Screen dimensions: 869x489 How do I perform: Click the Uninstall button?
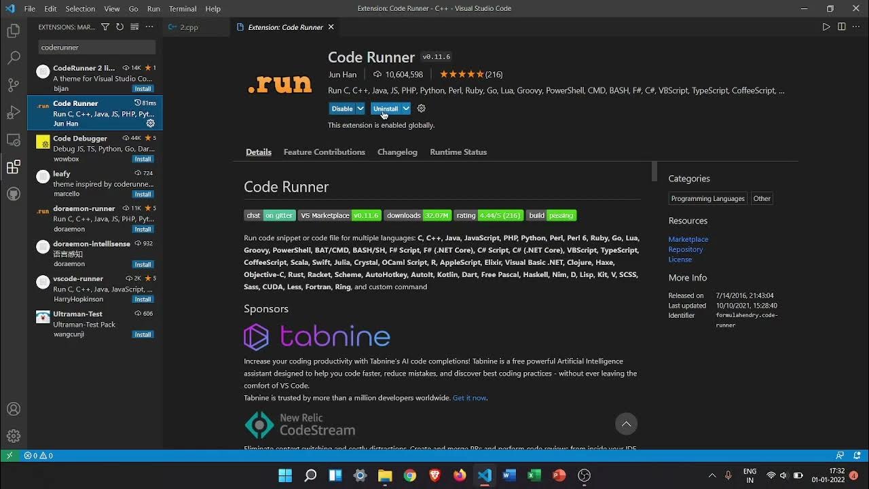[x=386, y=109]
